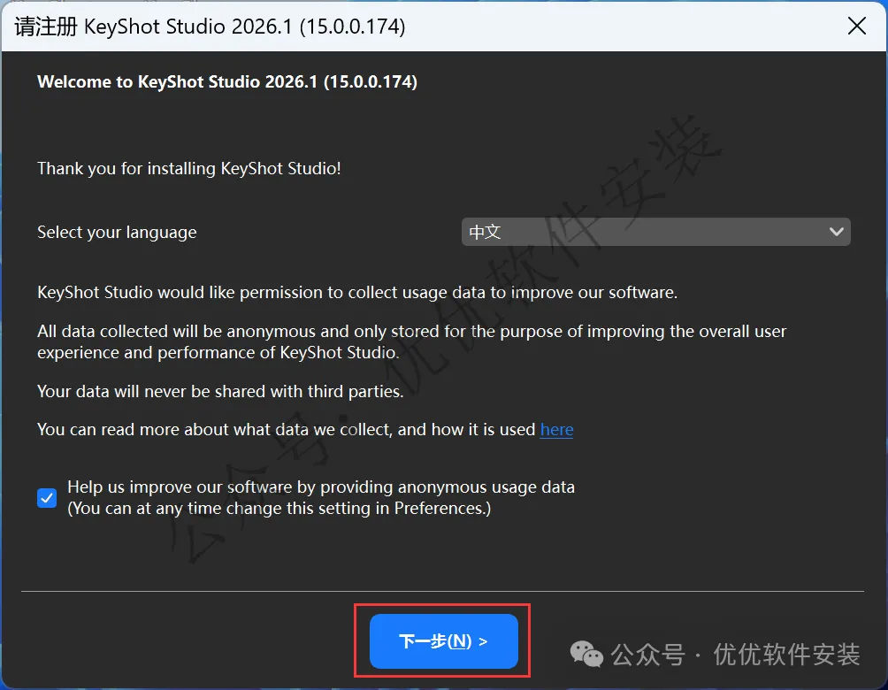888x690 pixels.
Task: Click the window title '请注册 KeyShot Studio 2026.1'
Action: click(x=210, y=27)
